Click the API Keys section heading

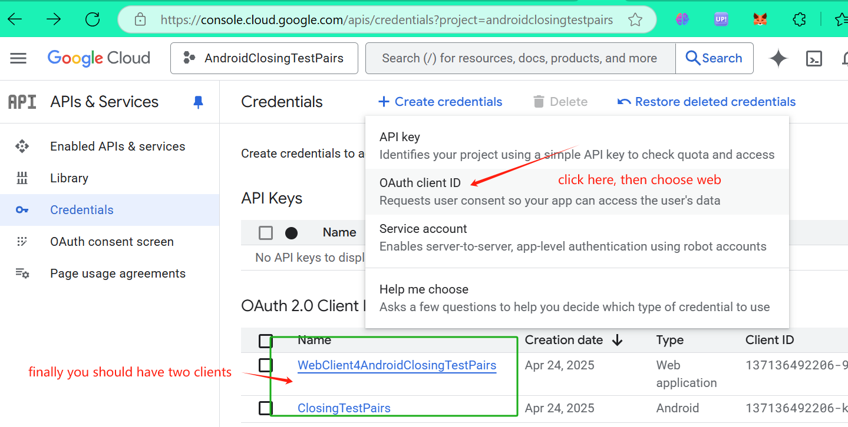[x=272, y=198]
